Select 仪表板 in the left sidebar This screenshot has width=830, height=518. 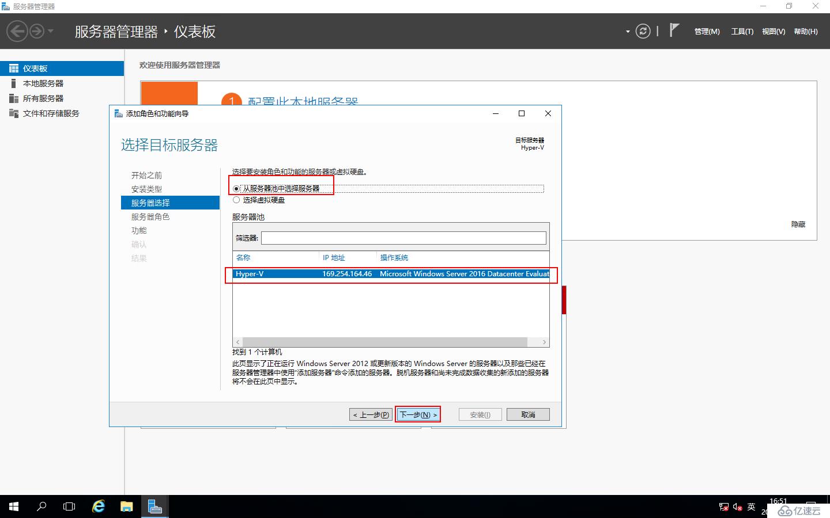pos(62,68)
